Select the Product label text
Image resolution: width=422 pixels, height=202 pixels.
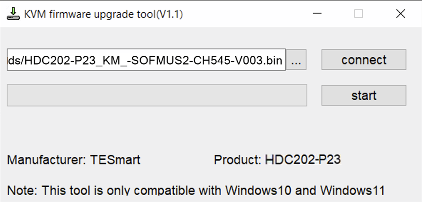(x=238, y=160)
